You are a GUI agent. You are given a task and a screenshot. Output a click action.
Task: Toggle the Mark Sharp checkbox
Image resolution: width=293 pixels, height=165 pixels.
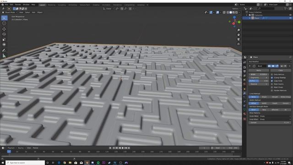coord(272,88)
